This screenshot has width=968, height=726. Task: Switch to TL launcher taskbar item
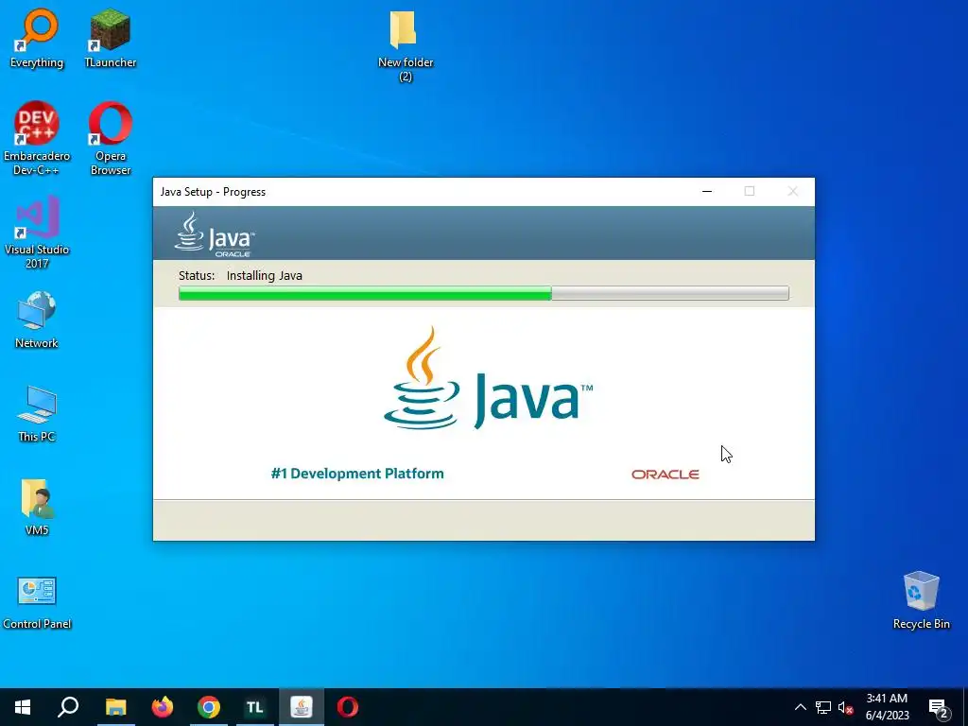point(255,707)
